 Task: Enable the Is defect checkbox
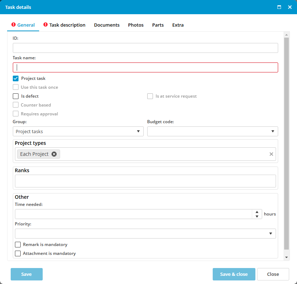[x=16, y=96]
